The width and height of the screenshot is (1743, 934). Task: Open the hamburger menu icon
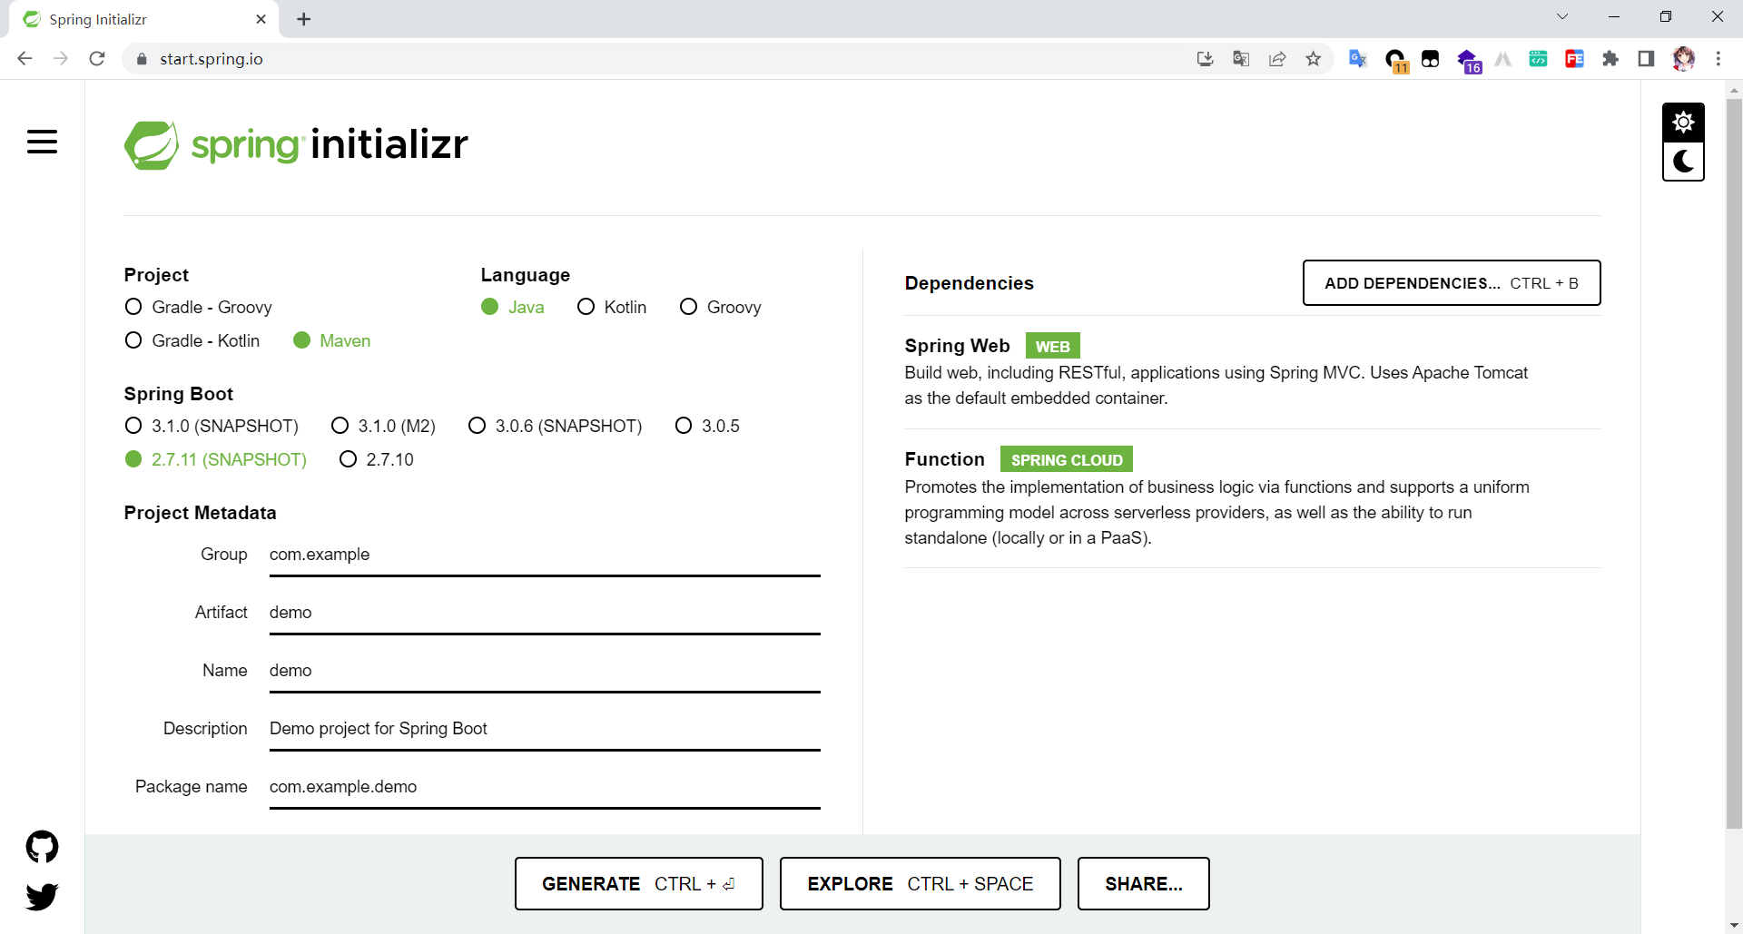(x=42, y=142)
